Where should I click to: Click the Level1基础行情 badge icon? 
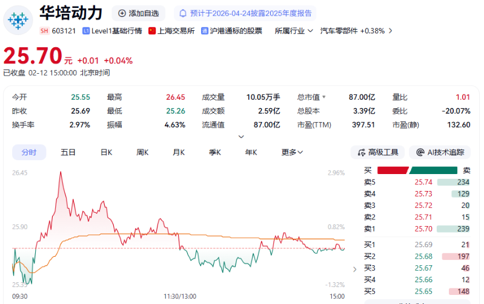coord(86,31)
